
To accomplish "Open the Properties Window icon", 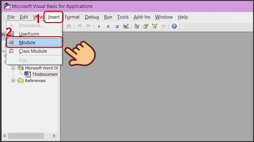I will (x=146, y=26).
